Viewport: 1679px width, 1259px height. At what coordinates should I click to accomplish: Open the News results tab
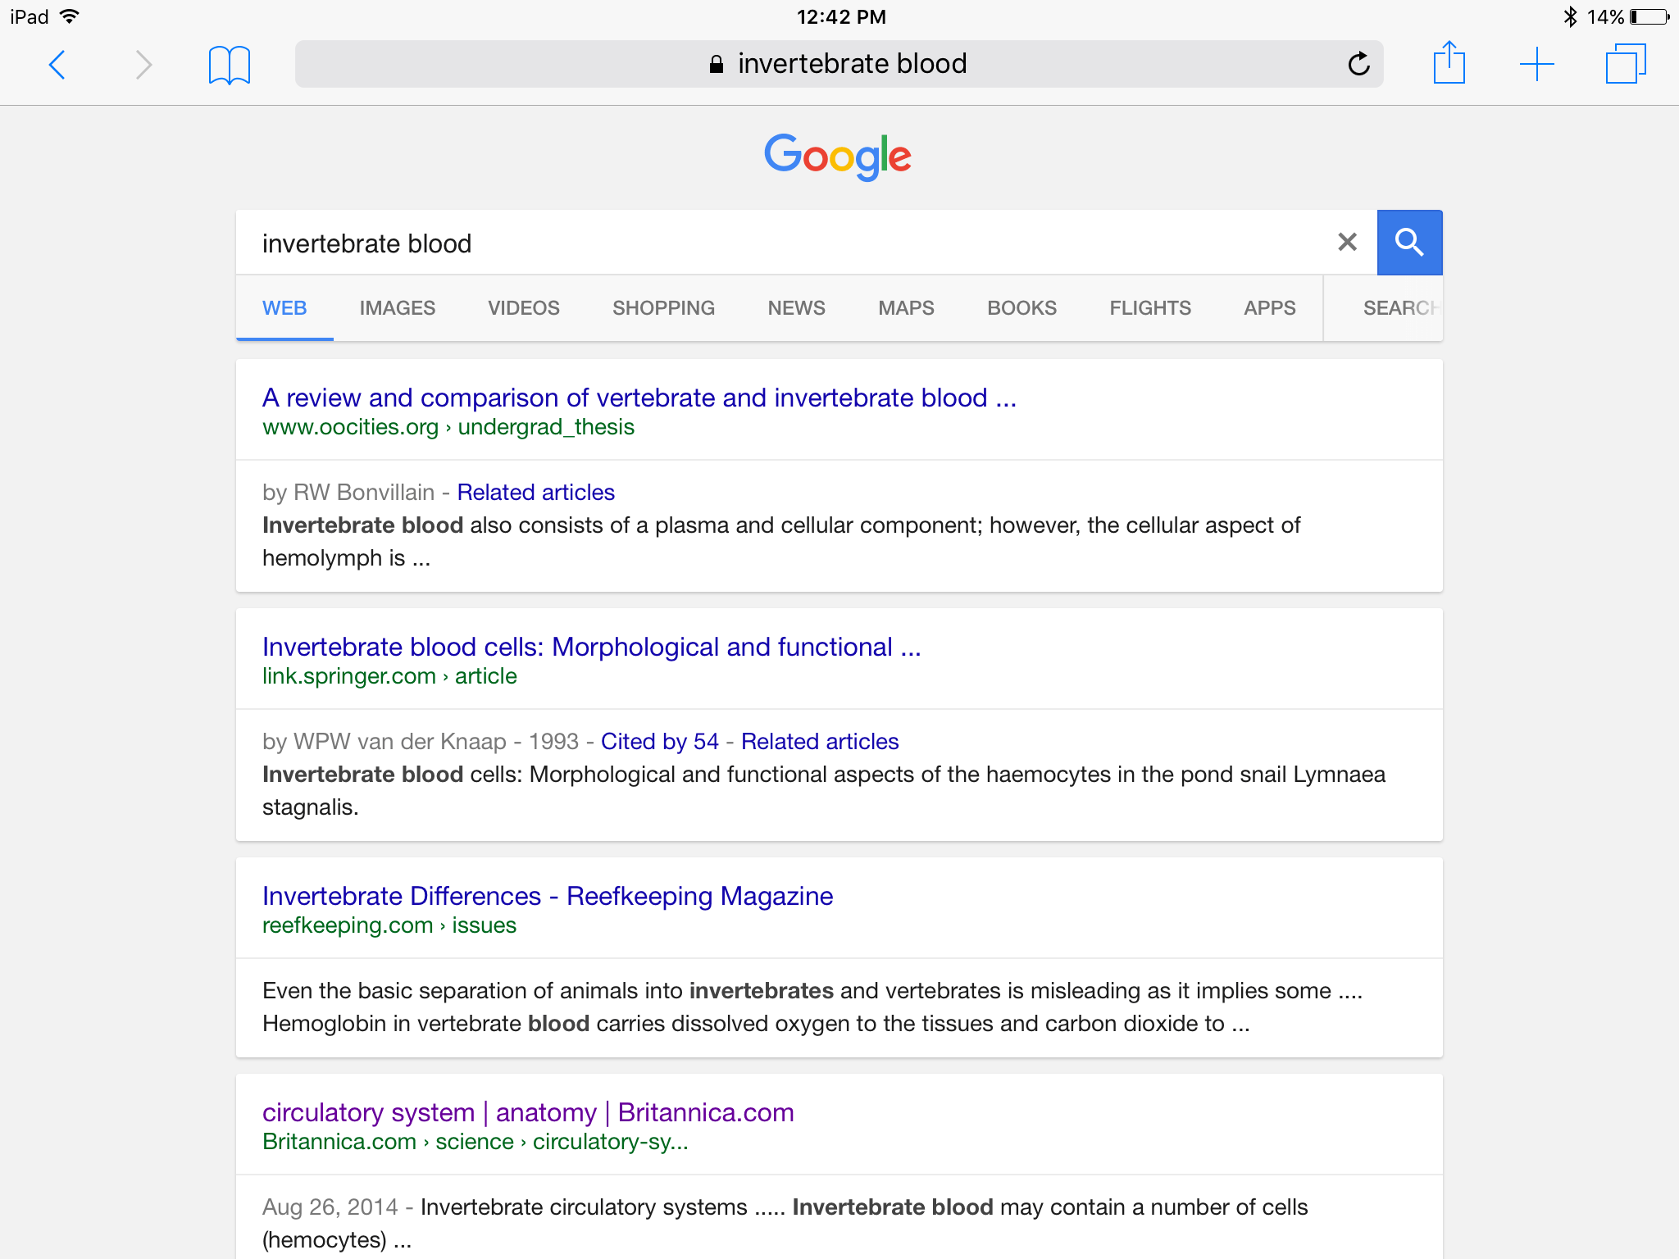click(796, 308)
